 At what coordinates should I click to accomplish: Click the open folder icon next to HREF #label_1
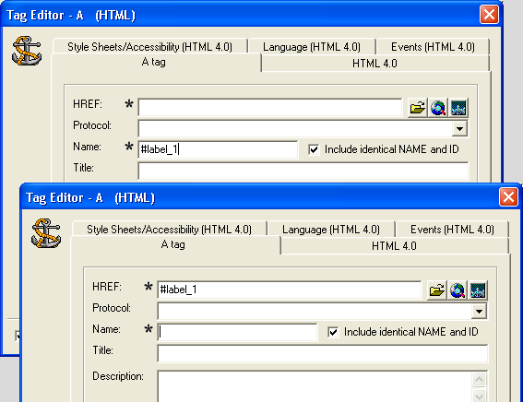[x=436, y=290]
